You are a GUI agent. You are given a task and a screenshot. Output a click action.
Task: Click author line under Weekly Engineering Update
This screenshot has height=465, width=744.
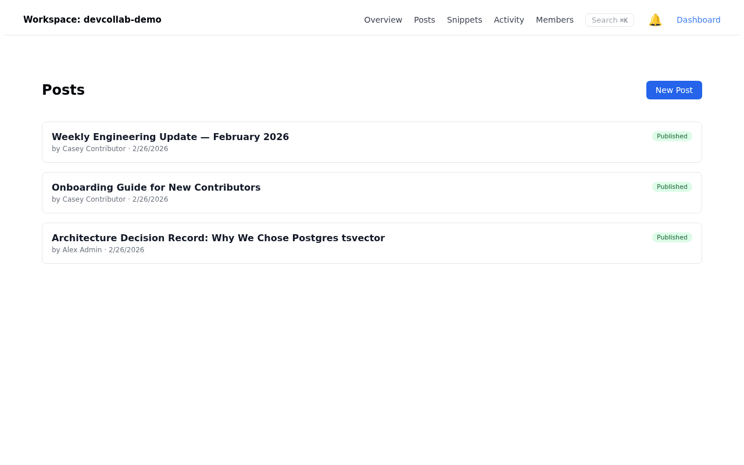pyautogui.click(x=110, y=149)
